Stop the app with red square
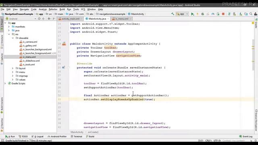This screenshot has height=145, width=258. [x=223, y=14]
